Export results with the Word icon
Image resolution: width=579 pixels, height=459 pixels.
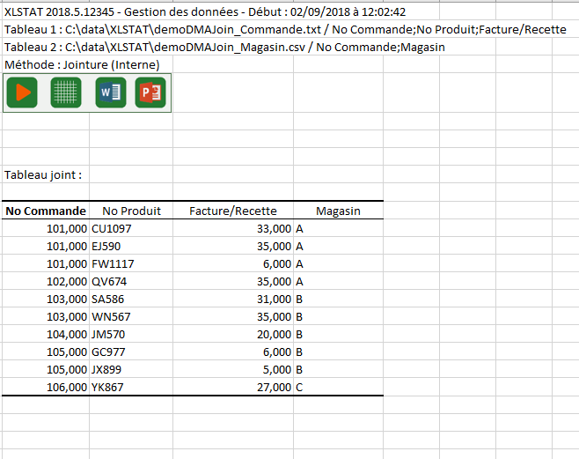pyautogui.click(x=108, y=93)
